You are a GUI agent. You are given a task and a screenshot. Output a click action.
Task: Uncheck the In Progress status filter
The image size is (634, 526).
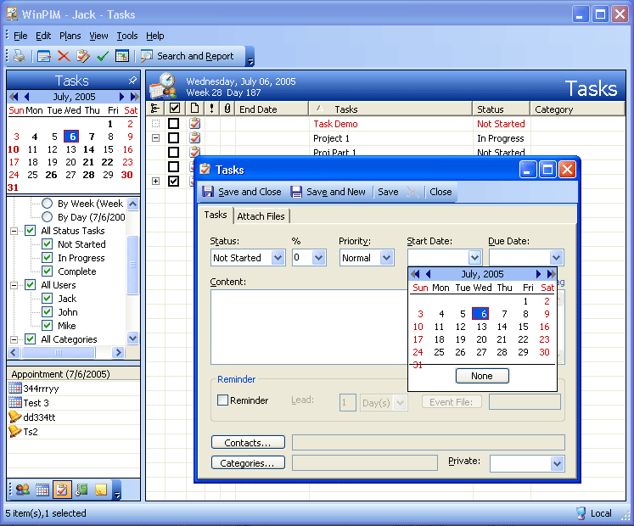(x=48, y=258)
